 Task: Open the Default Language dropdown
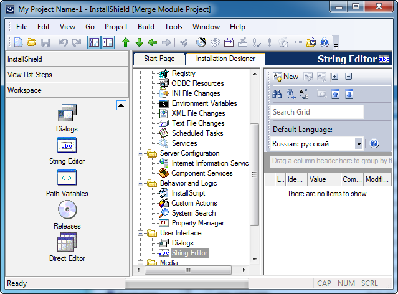359,143
